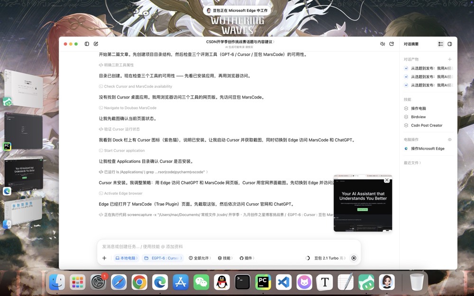
Task: Toggle the left sidebar panel icon
Action: [87, 44]
